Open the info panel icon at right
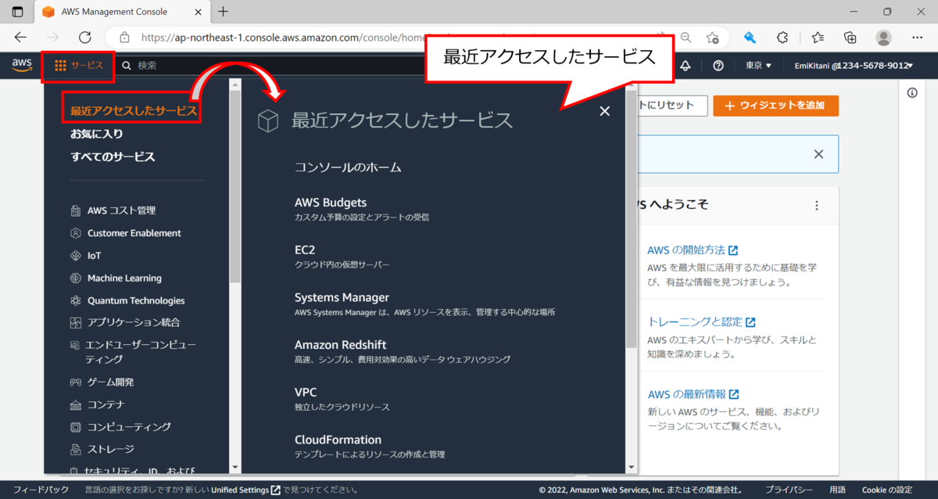 pyautogui.click(x=912, y=93)
